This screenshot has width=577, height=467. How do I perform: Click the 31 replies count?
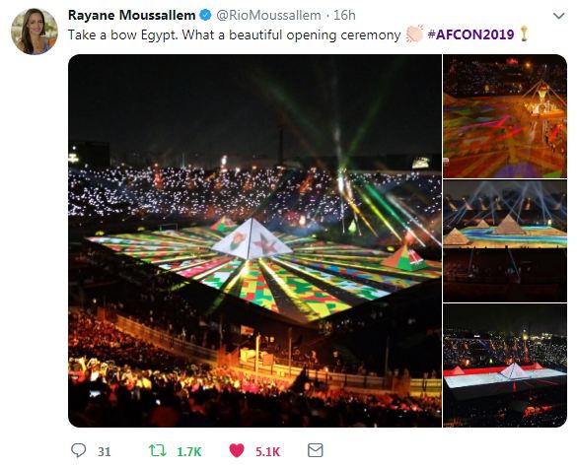coord(105,451)
